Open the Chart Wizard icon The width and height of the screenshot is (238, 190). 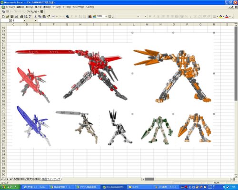(90, 16)
